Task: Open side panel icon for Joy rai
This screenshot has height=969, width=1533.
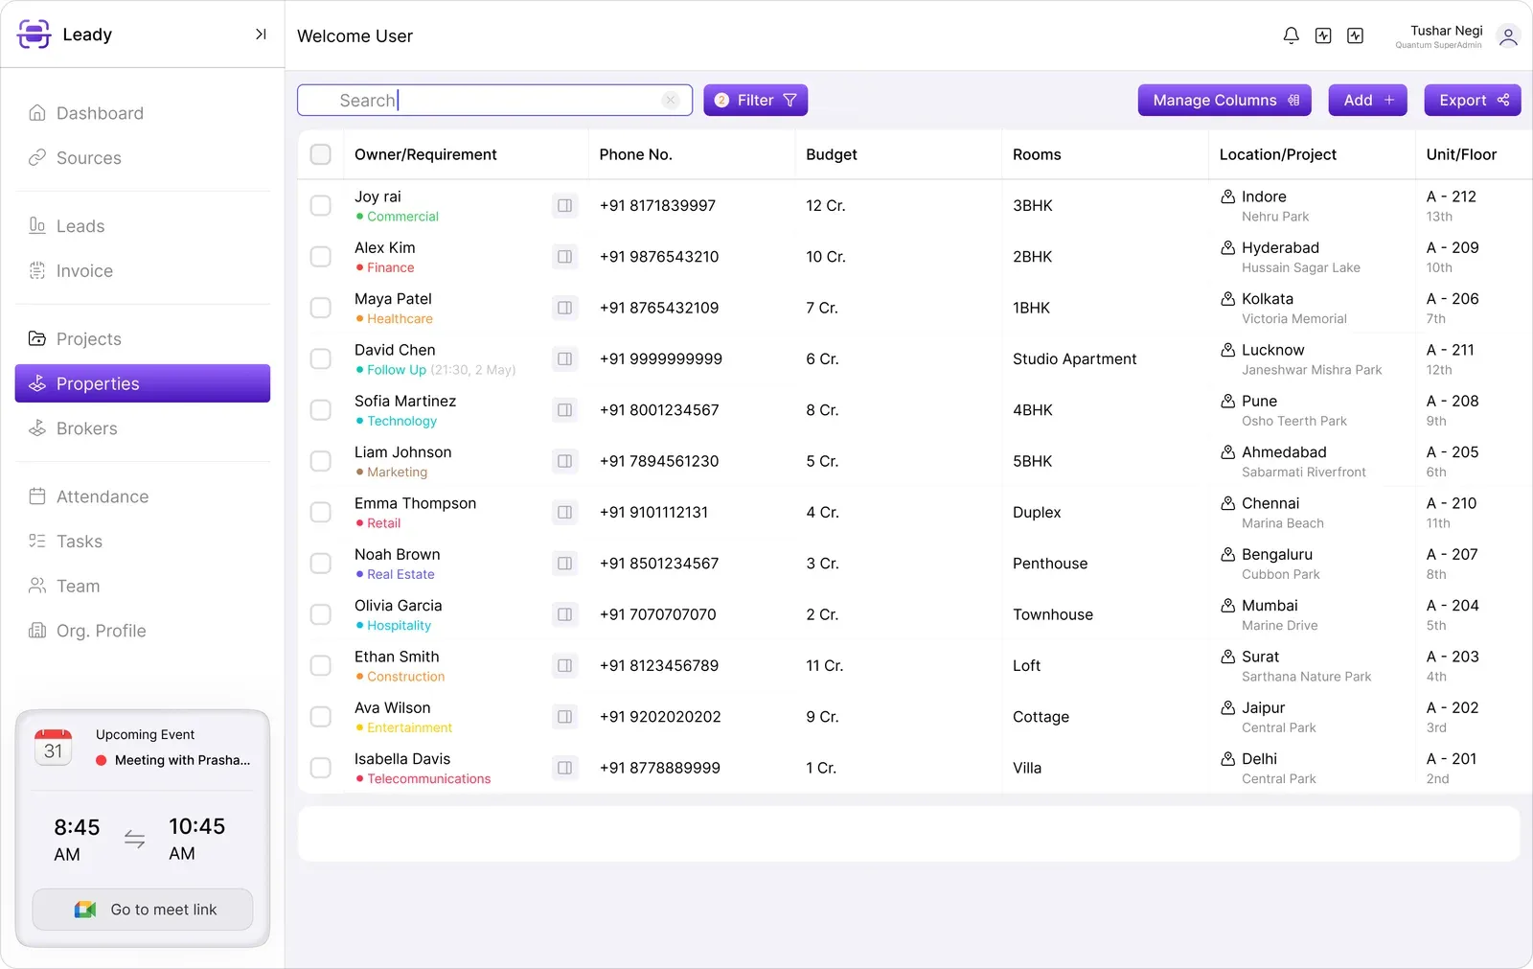Action: pyautogui.click(x=565, y=205)
